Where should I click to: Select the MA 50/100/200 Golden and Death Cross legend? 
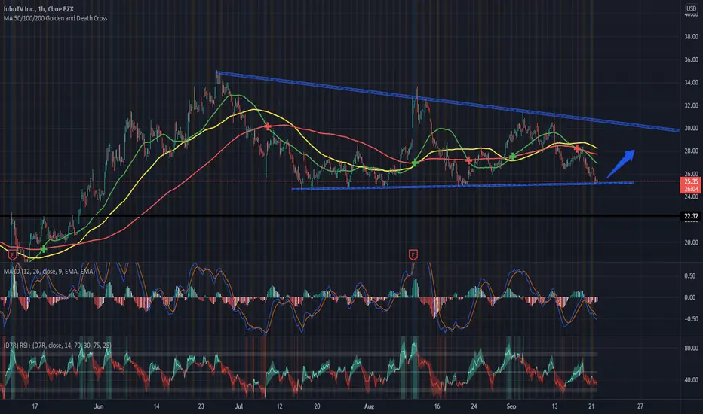point(55,18)
